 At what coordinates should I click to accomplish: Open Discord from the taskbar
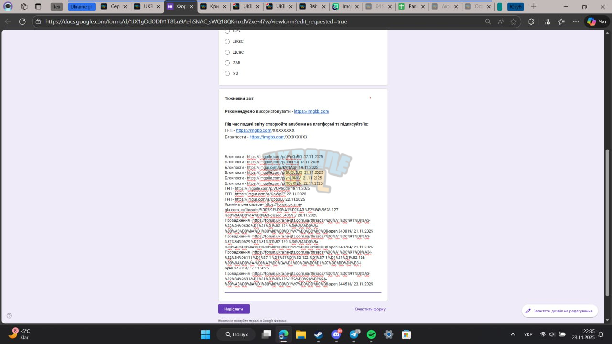point(336,334)
